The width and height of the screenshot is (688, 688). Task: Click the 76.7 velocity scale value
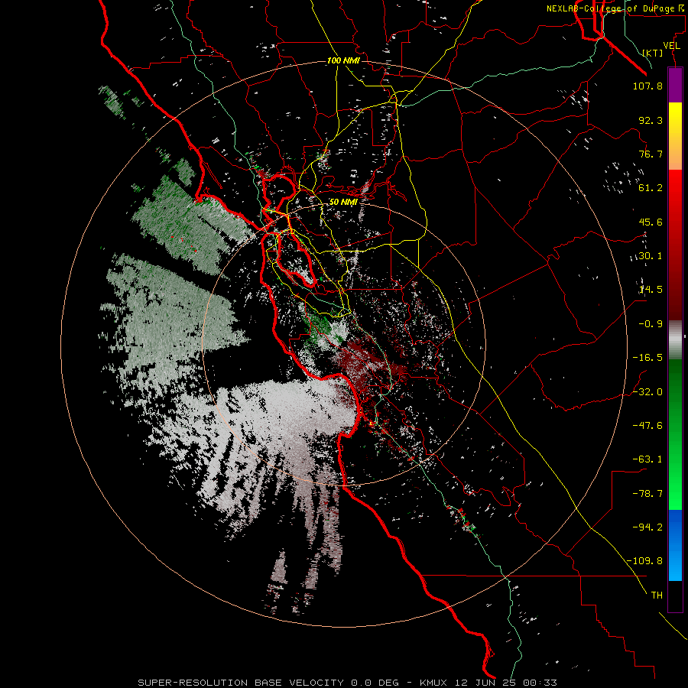tap(651, 154)
